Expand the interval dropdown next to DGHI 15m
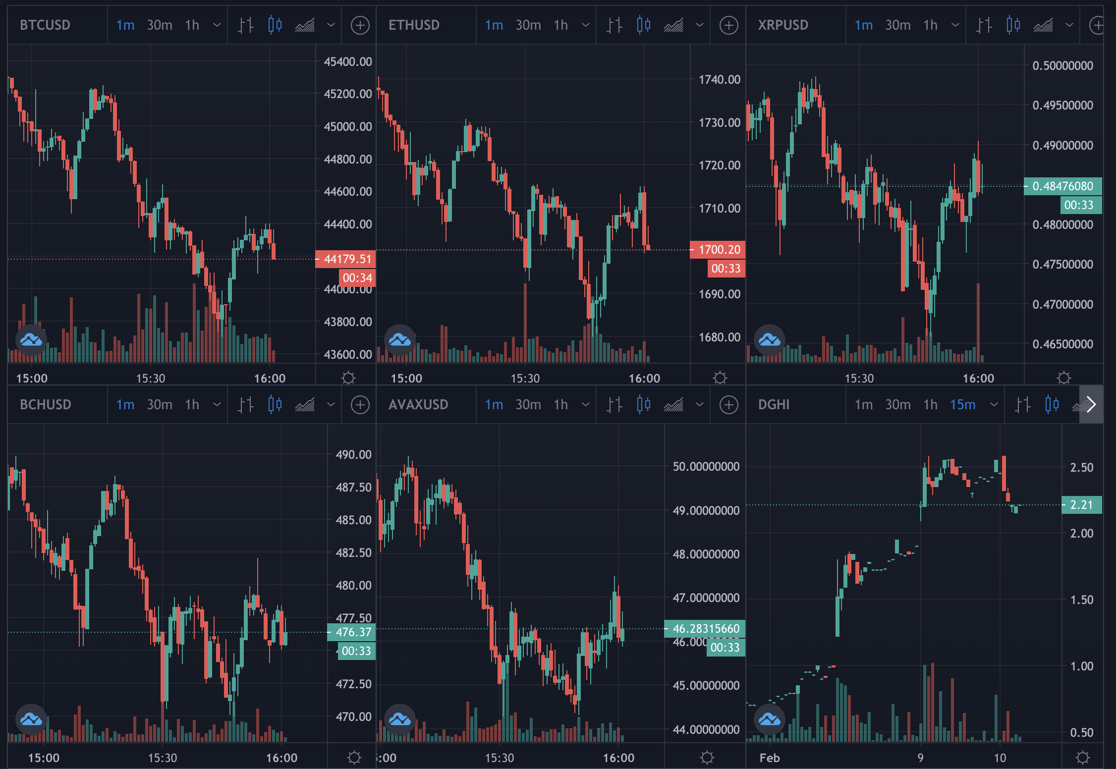The width and height of the screenshot is (1116, 769). pyautogui.click(x=994, y=405)
